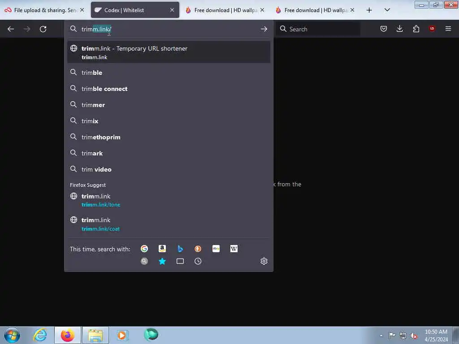Switch to File upload & sharing tab
The height and width of the screenshot is (344, 459).
(x=44, y=10)
